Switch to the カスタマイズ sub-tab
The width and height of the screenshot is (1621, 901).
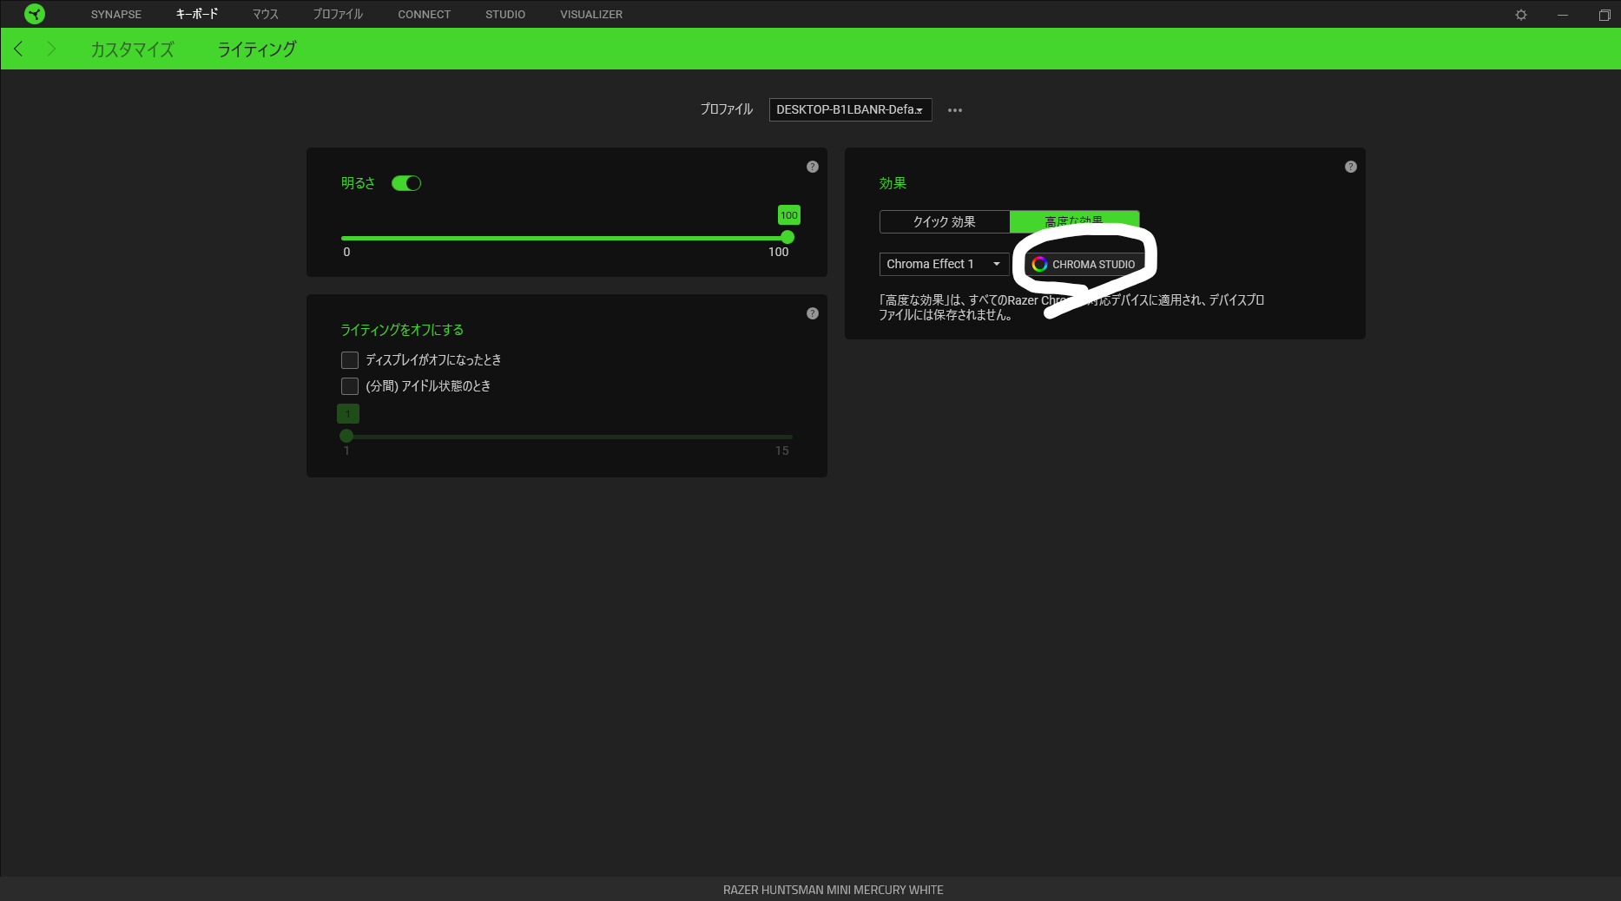pos(132,49)
